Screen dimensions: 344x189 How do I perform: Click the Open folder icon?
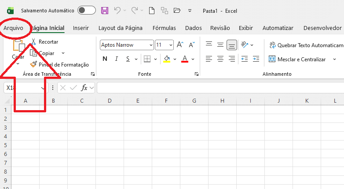(177, 10)
